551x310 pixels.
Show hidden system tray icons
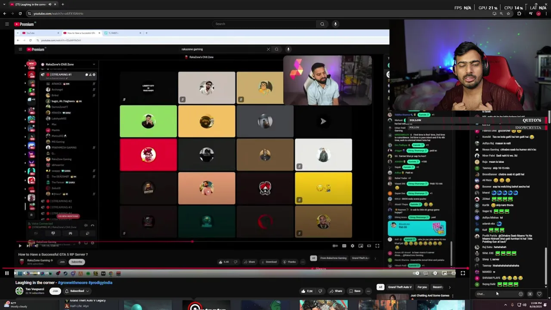click(x=505, y=305)
